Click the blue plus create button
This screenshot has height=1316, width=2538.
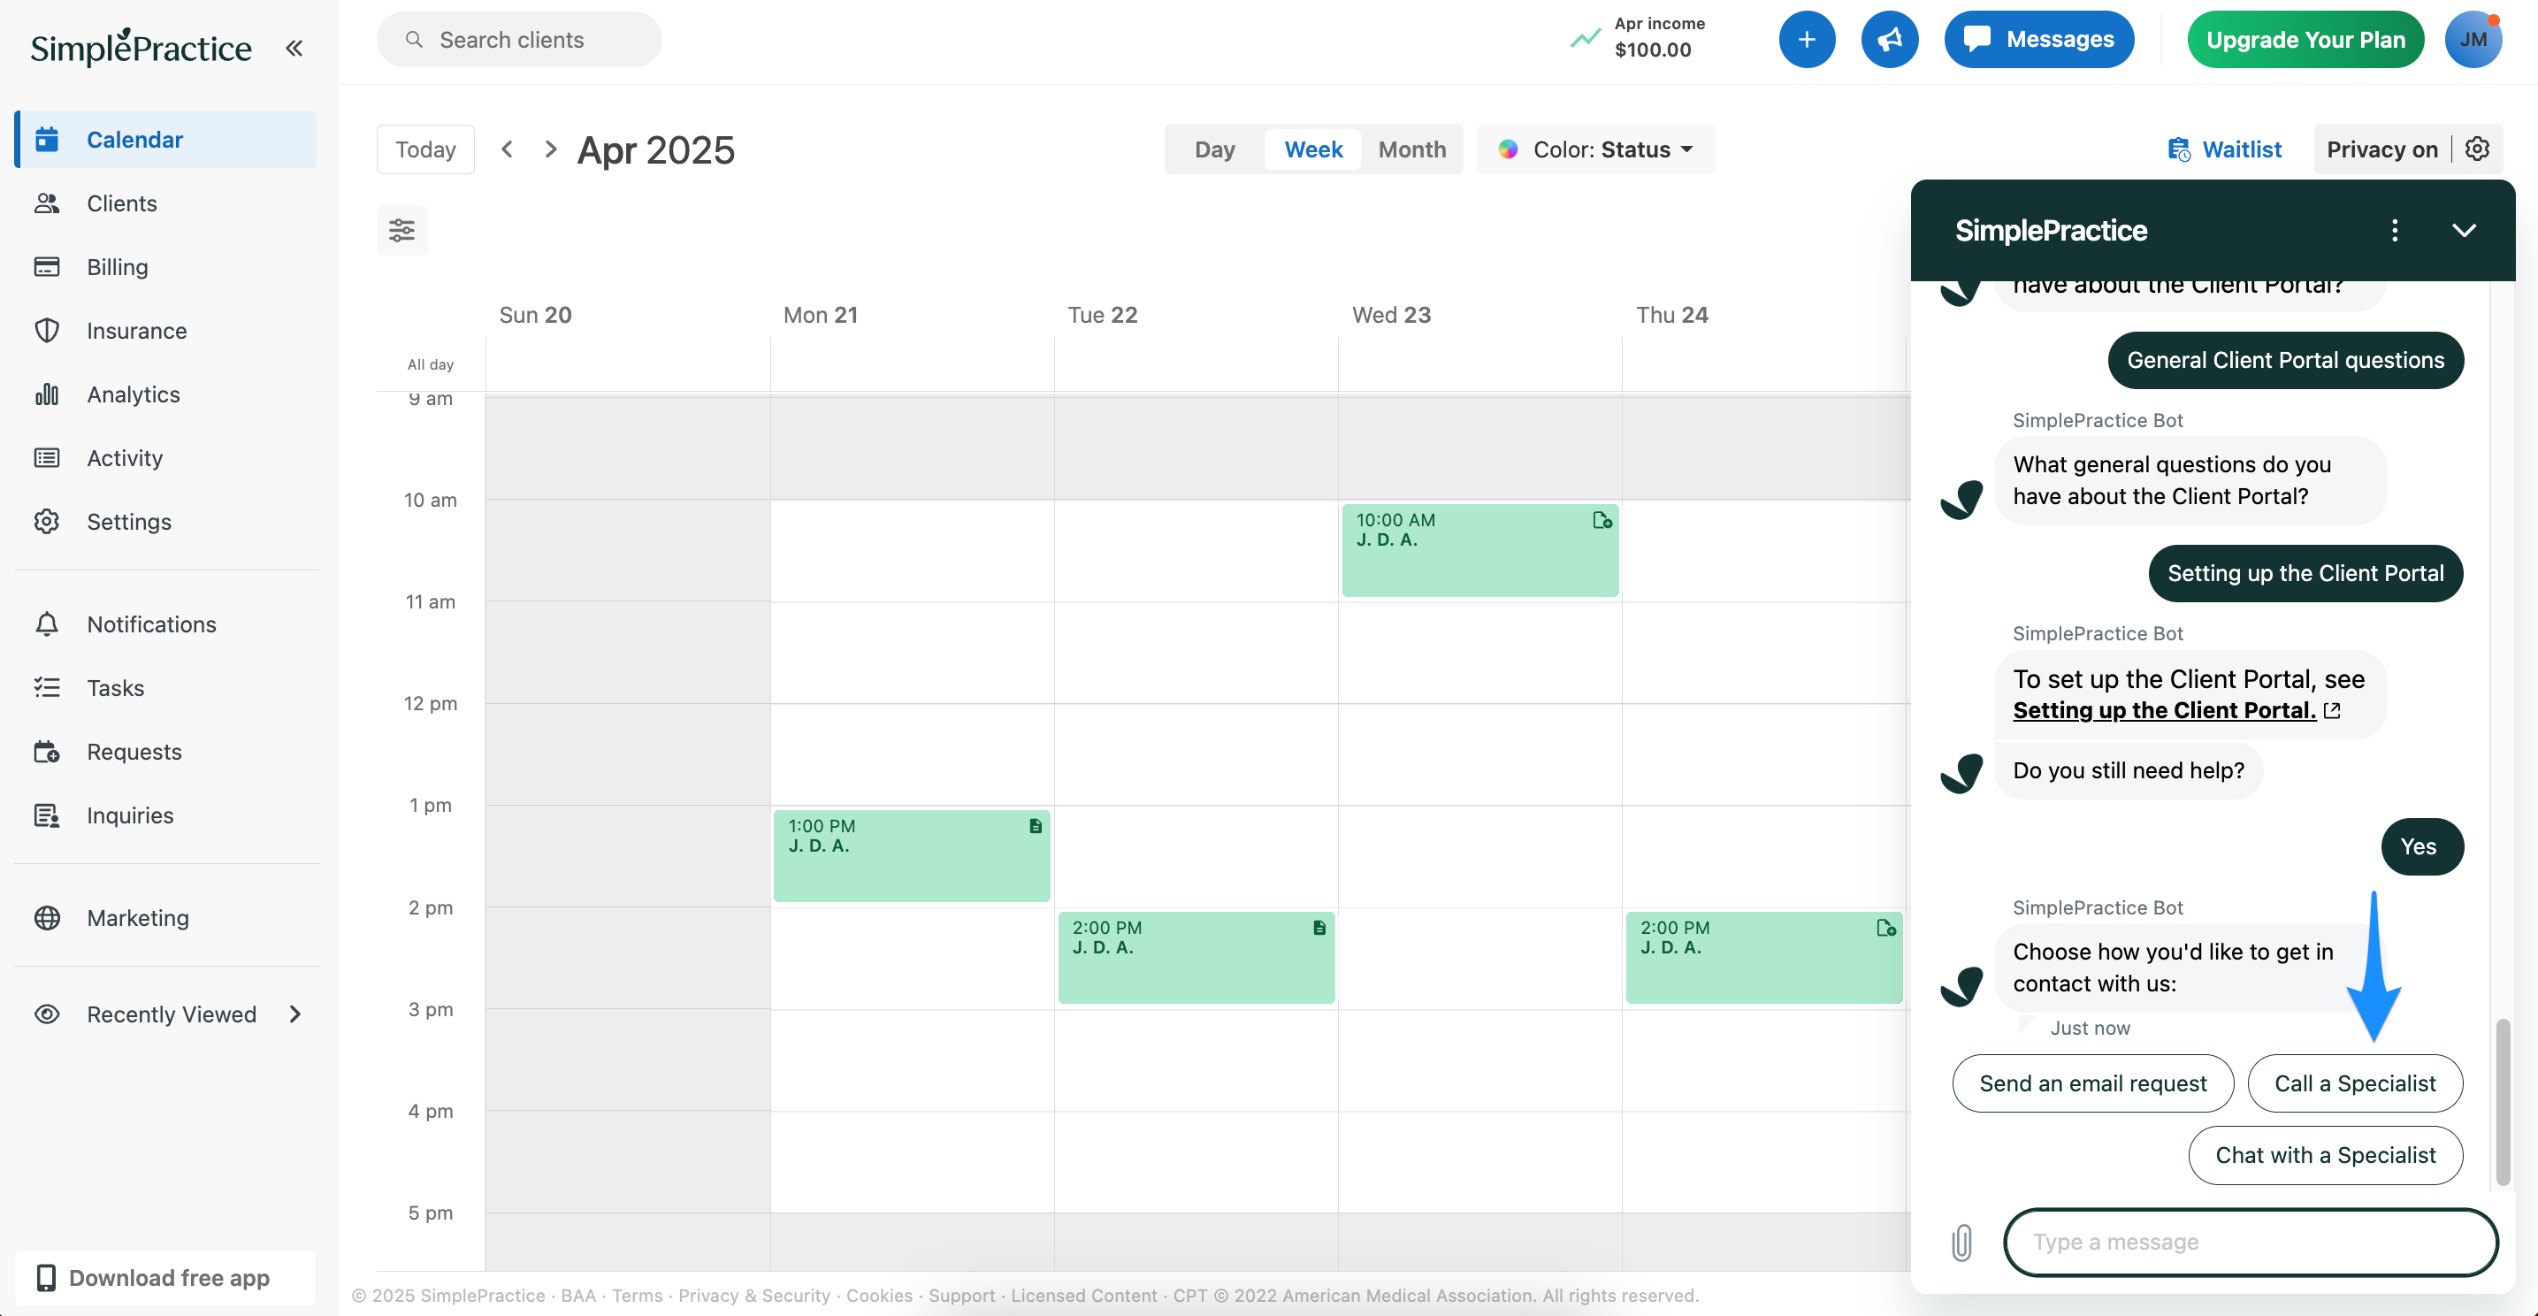pyautogui.click(x=1807, y=40)
